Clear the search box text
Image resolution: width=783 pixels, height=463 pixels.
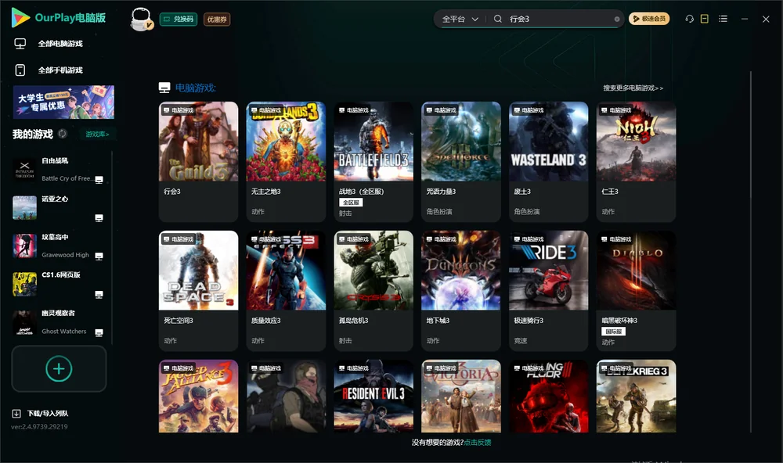click(x=617, y=19)
